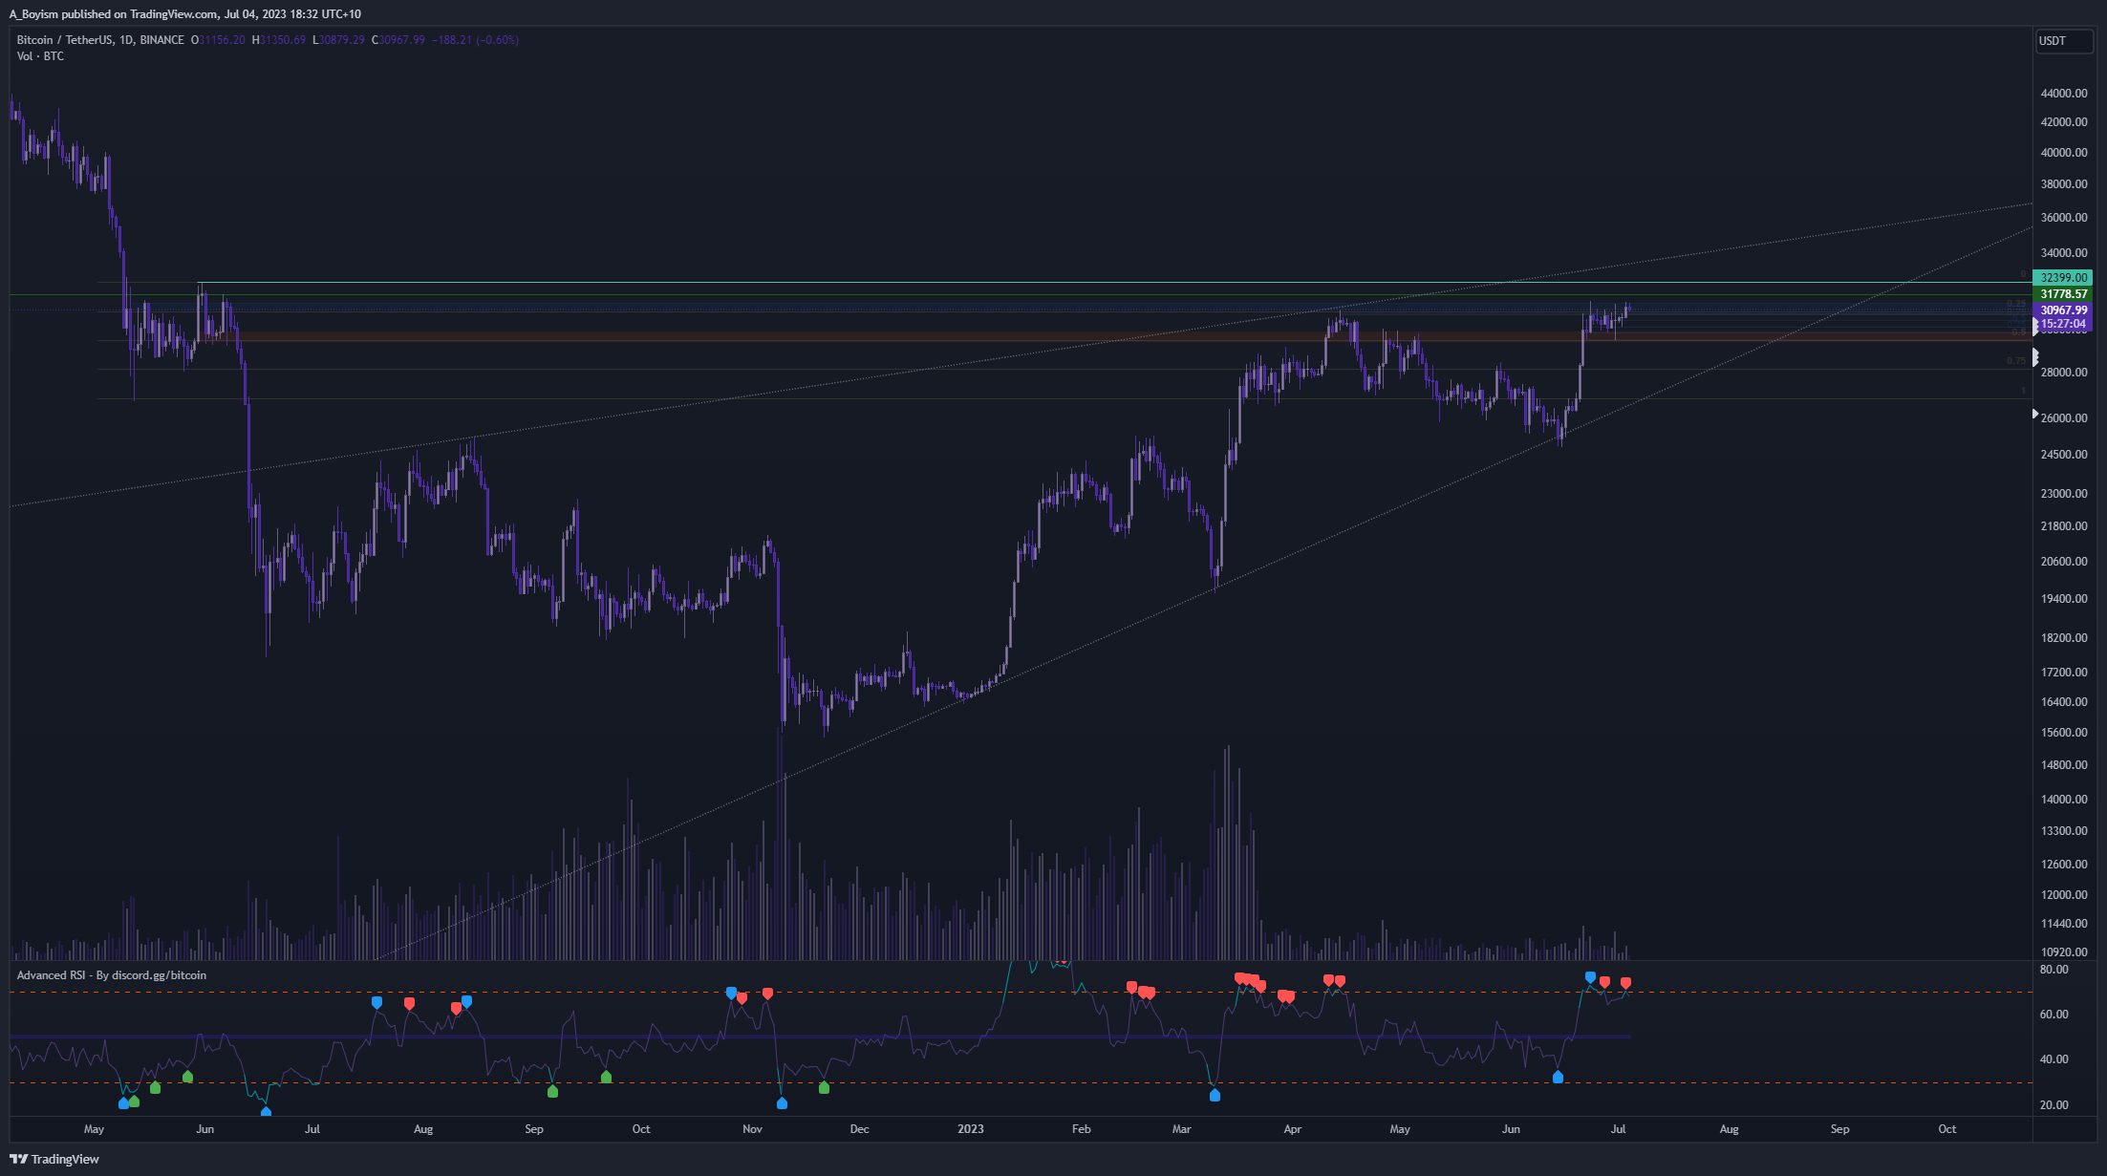Click the 2023 label on time axis
Screen dimensions: 2107x1176
click(970, 1129)
